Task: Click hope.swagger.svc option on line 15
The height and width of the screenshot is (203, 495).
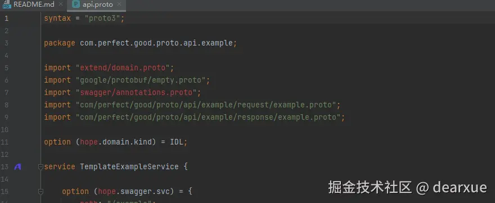Action: pos(134,191)
